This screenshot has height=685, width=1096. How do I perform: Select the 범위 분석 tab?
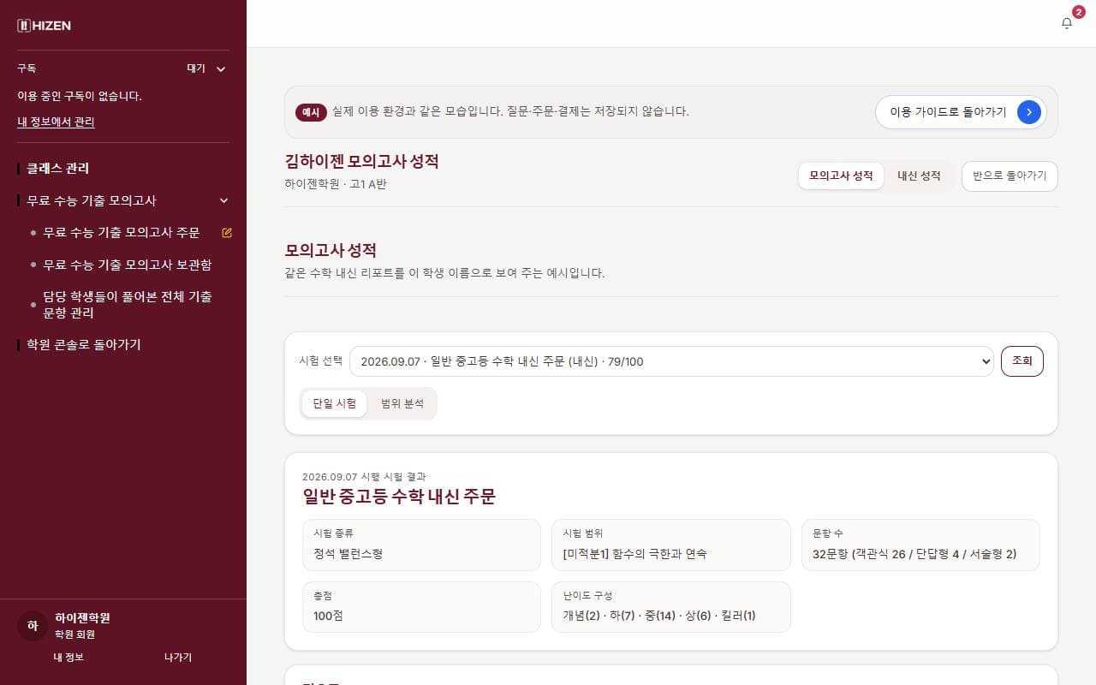(402, 403)
